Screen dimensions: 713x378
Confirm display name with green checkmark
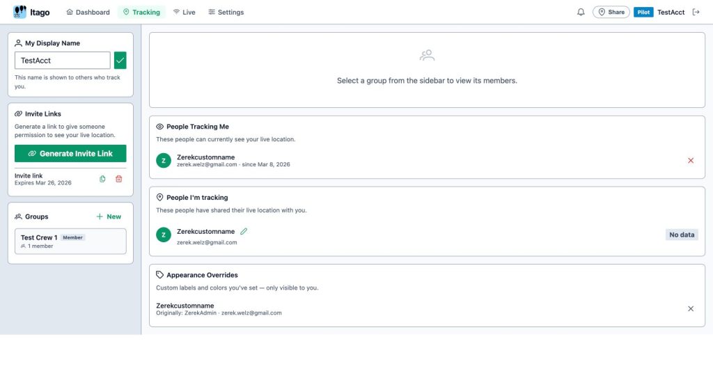click(120, 61)
